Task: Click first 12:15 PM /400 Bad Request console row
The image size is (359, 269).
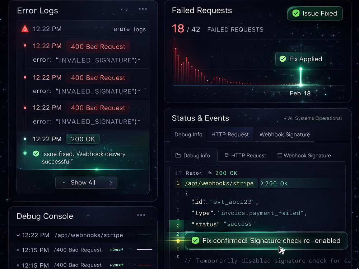Action: (x=84, y=250)
